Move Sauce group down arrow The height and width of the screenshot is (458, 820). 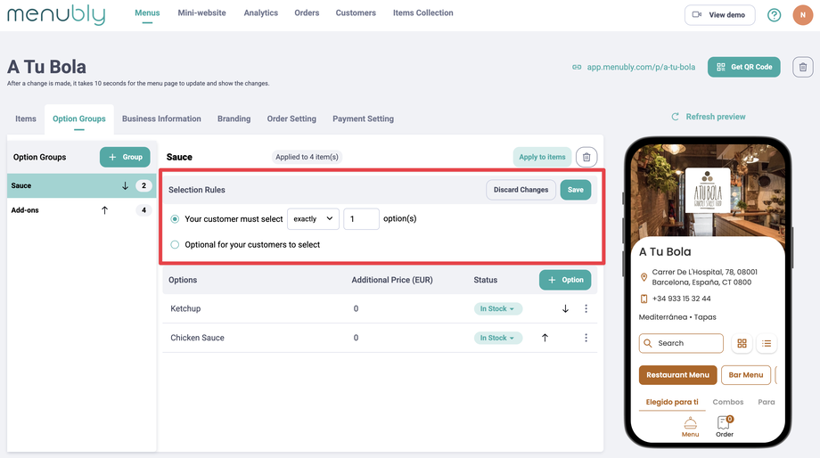(x=125, y=185)
